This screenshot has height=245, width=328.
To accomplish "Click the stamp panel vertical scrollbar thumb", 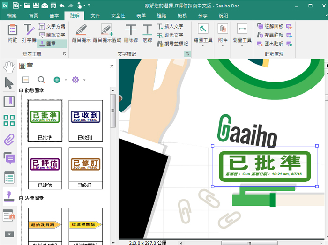I will (x=113, y=111).
